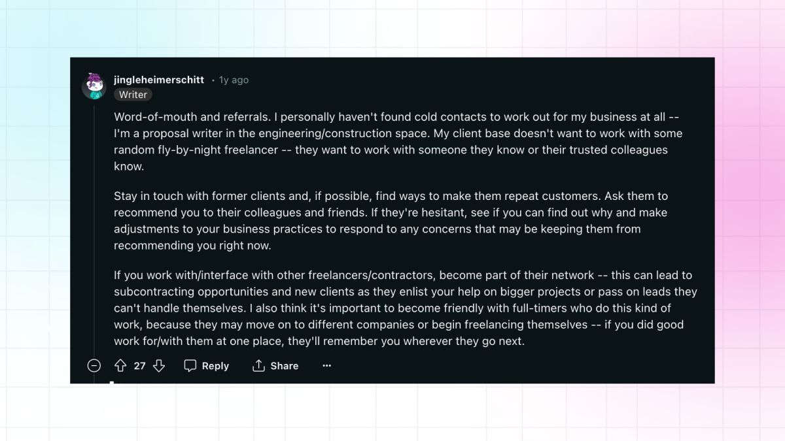Screen dimensions: 785x441
Task: Click the vertical thread line under the avatar
Action: (94, 229)
